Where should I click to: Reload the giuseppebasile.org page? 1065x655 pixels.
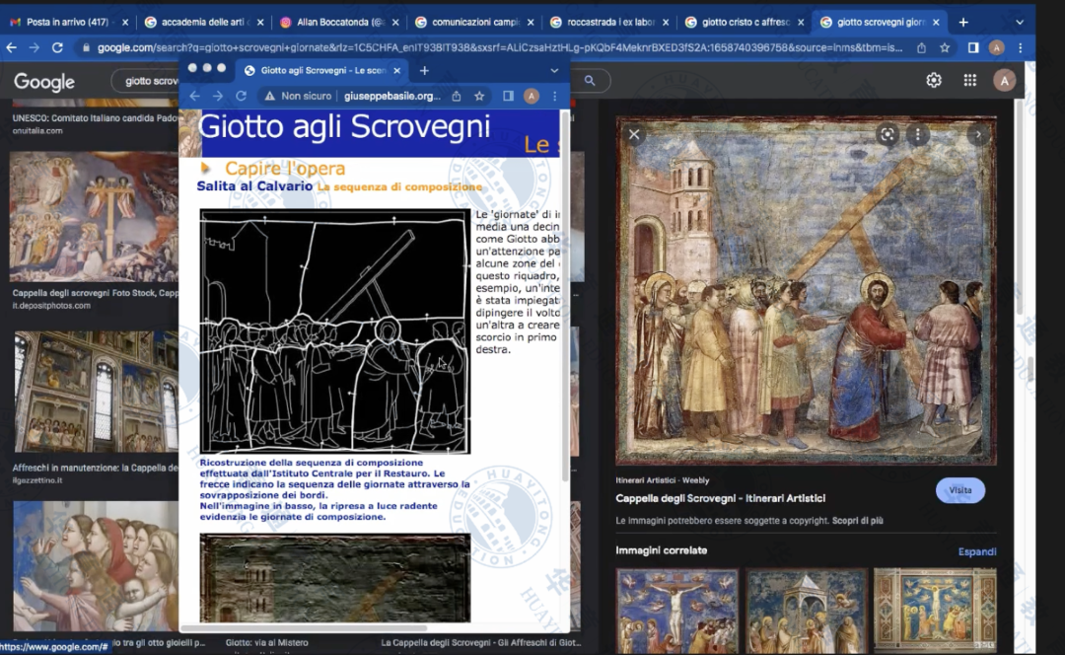pyautogui.click(x=241, y=96)
